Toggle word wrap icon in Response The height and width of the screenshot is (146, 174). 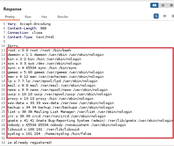coord(156,16)
